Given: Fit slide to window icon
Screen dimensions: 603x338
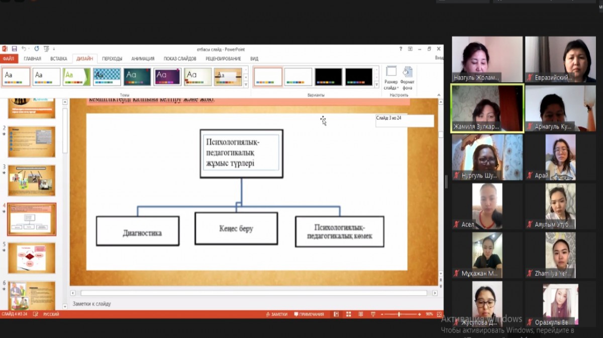Looking at the screenshot, I should coord(439,314).
